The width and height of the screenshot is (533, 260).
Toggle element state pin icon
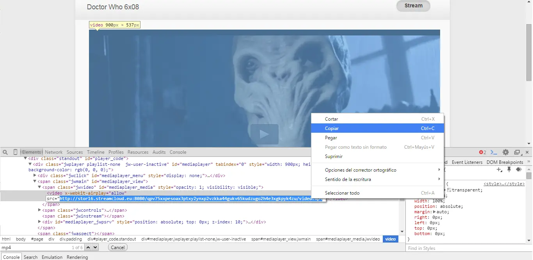pyautogui.click(x=509, y=169)
